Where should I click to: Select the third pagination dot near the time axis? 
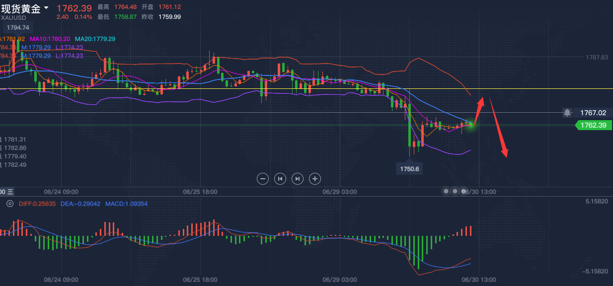pos(464,191)
